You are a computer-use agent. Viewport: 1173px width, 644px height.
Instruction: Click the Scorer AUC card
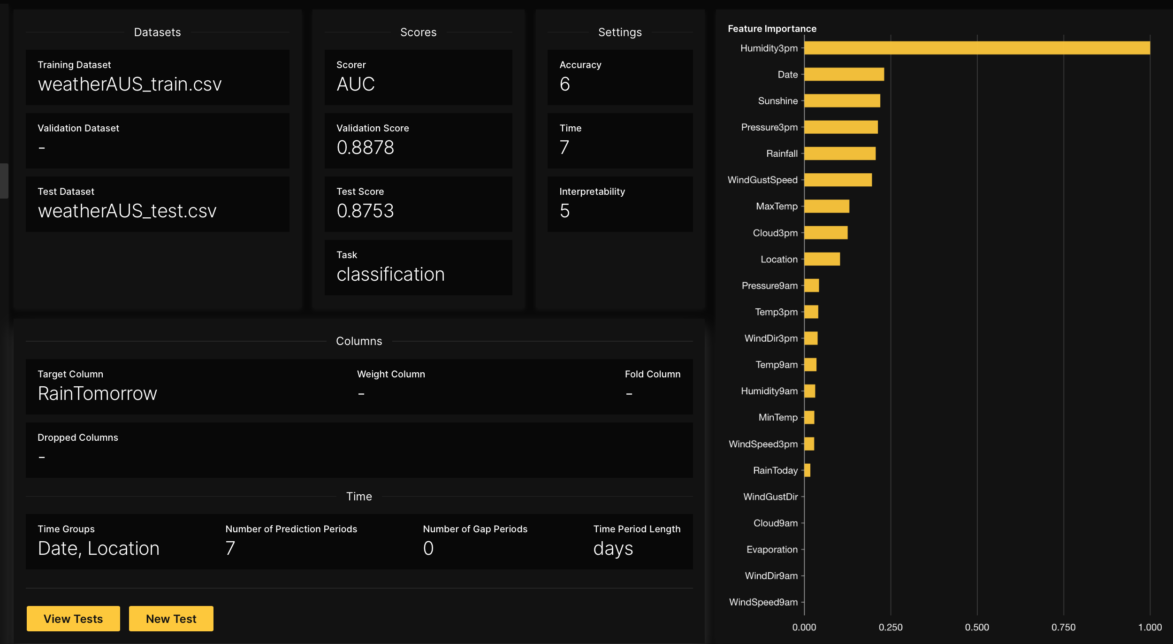418,77
